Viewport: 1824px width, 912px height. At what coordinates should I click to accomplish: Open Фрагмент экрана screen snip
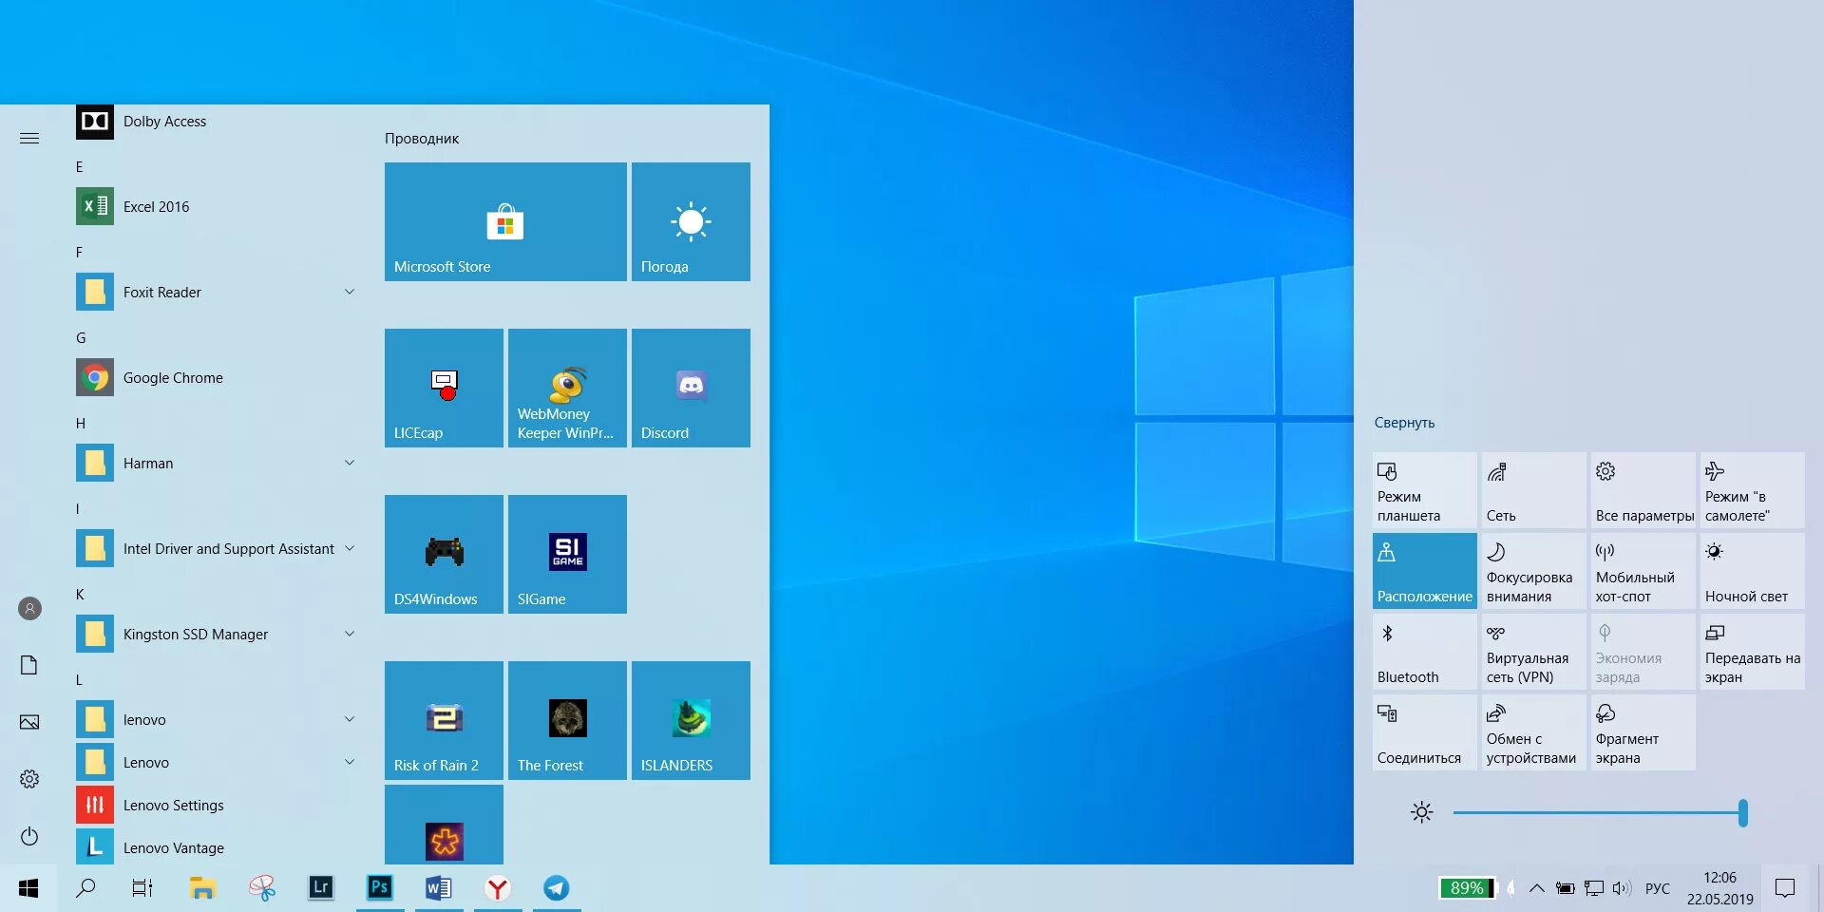click(1643, 732)
